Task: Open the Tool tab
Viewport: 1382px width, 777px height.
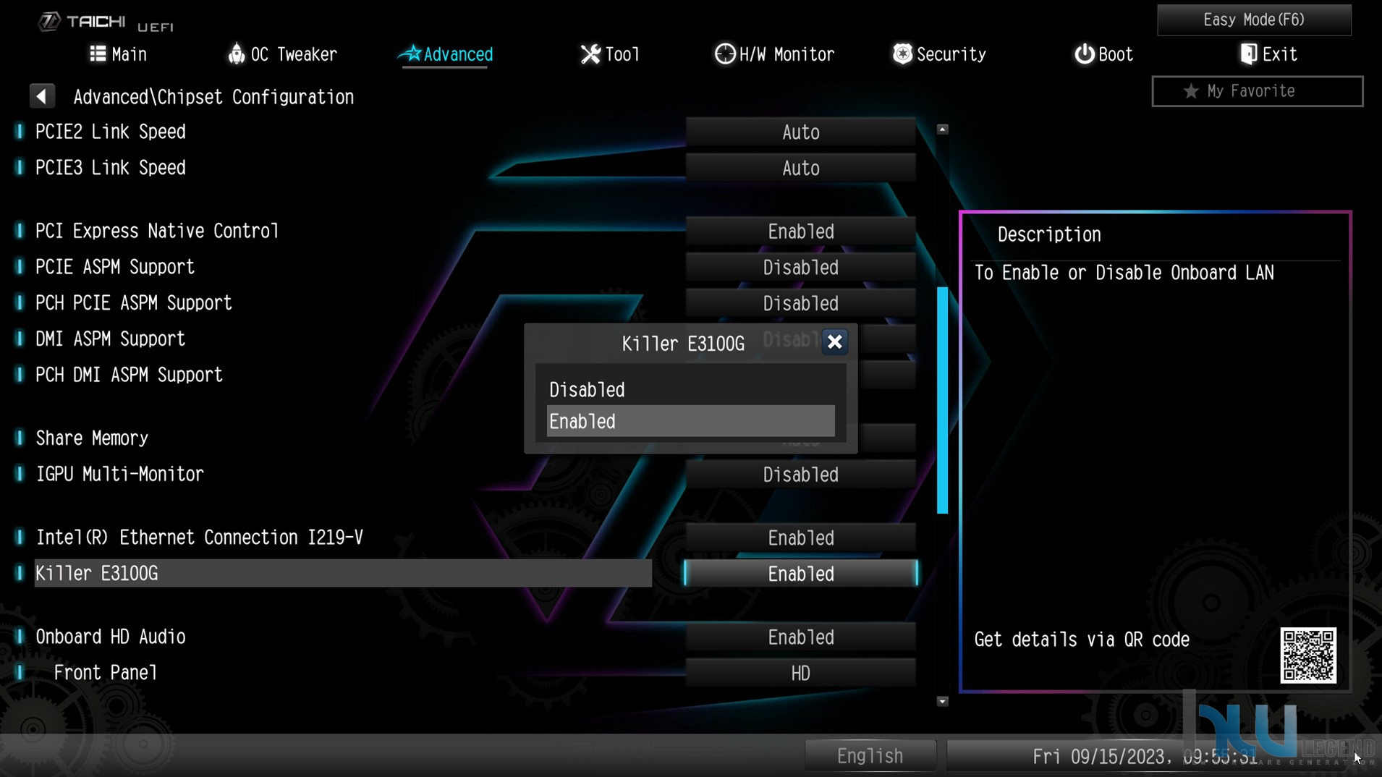Action: pyautogui.click(x=610, y=54)
